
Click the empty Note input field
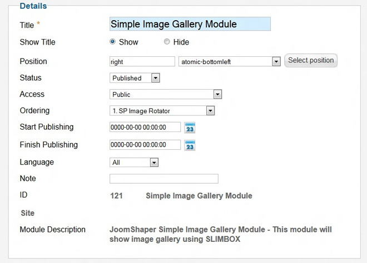pos(164,179)
